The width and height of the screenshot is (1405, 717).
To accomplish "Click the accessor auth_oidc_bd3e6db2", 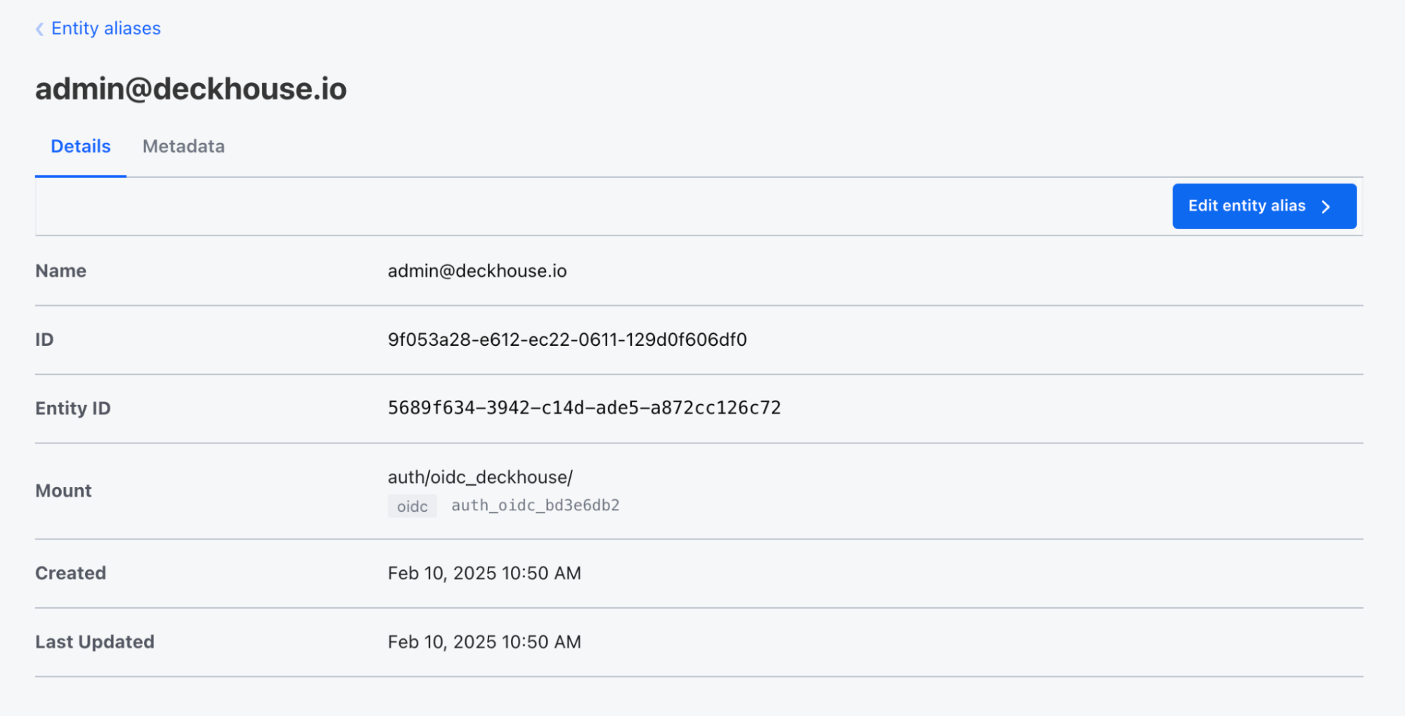I will pyautogui.click(x=536, y=506).
